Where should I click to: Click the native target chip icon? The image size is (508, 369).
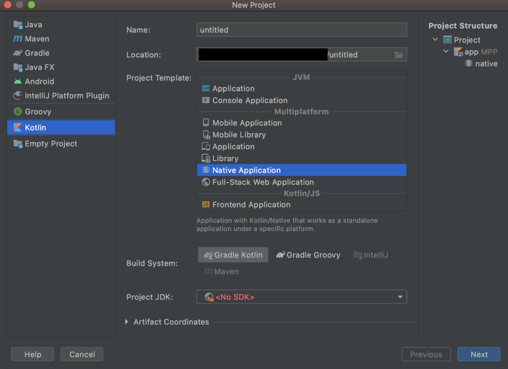(x=469, y=63)
